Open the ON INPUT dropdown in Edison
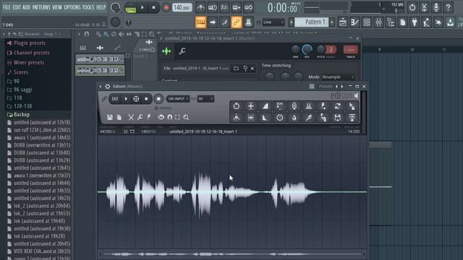Screen dimensions: 463x260 [x=178, y=99]
